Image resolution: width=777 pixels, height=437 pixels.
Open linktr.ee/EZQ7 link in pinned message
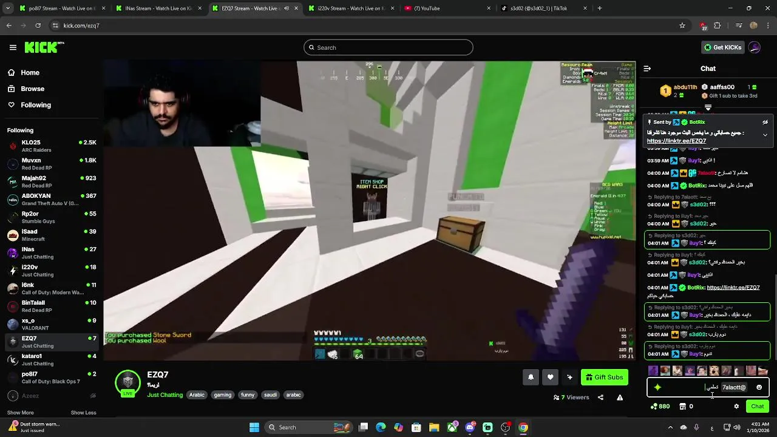[x=676, y=141]
